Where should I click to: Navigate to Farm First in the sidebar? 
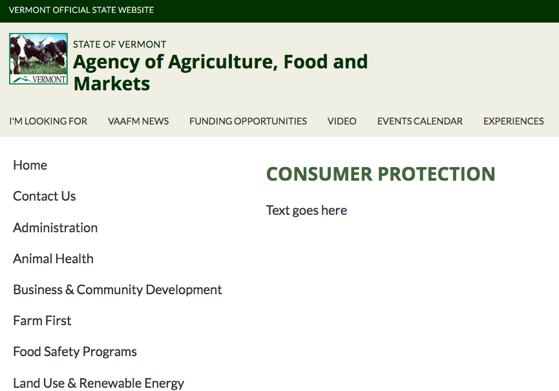click(43, 321)
